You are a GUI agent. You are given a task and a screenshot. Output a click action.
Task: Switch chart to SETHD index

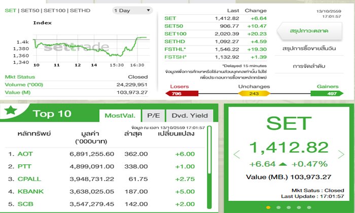pos(80,11)
